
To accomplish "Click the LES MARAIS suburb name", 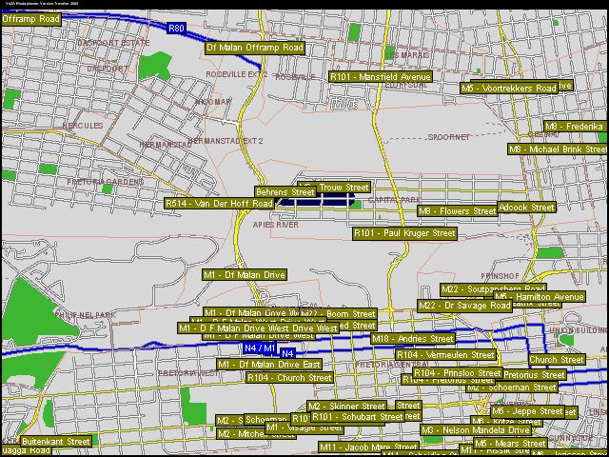I will point(407,55).
